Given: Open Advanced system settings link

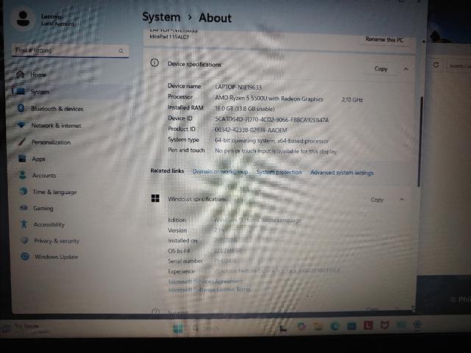Looking at the screenshot, I should 341,173.
